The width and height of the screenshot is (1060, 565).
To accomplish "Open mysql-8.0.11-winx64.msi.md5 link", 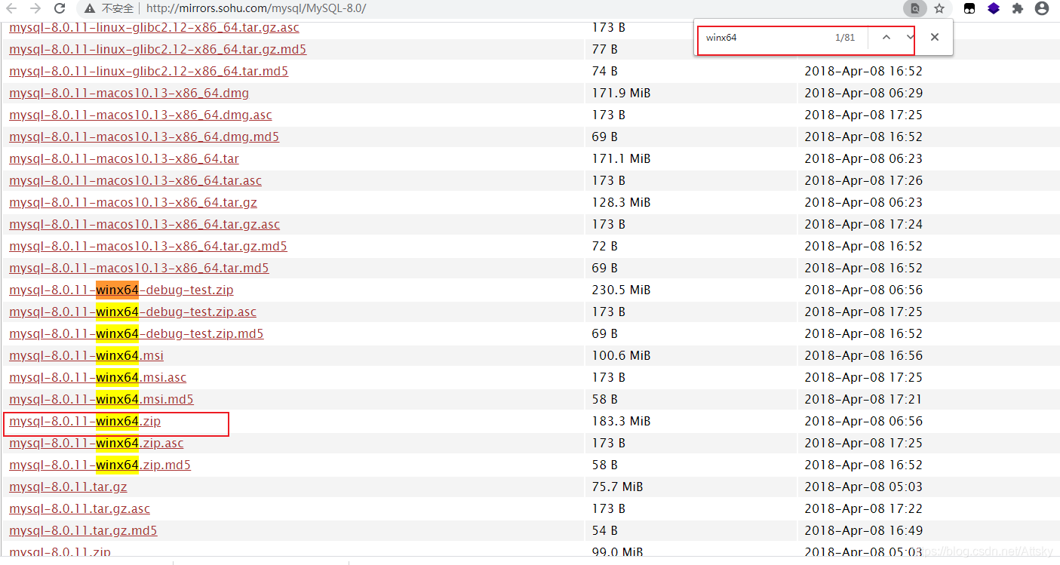I will (x=102, y=399).
